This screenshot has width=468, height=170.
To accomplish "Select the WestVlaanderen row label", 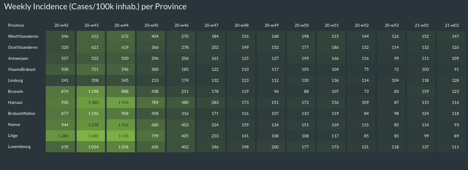I will pyautogui.click(x=23, y=36).
